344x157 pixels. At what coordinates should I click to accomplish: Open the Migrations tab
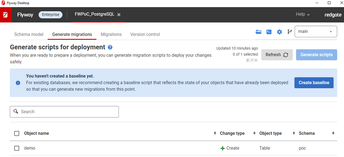coord(111,34)
